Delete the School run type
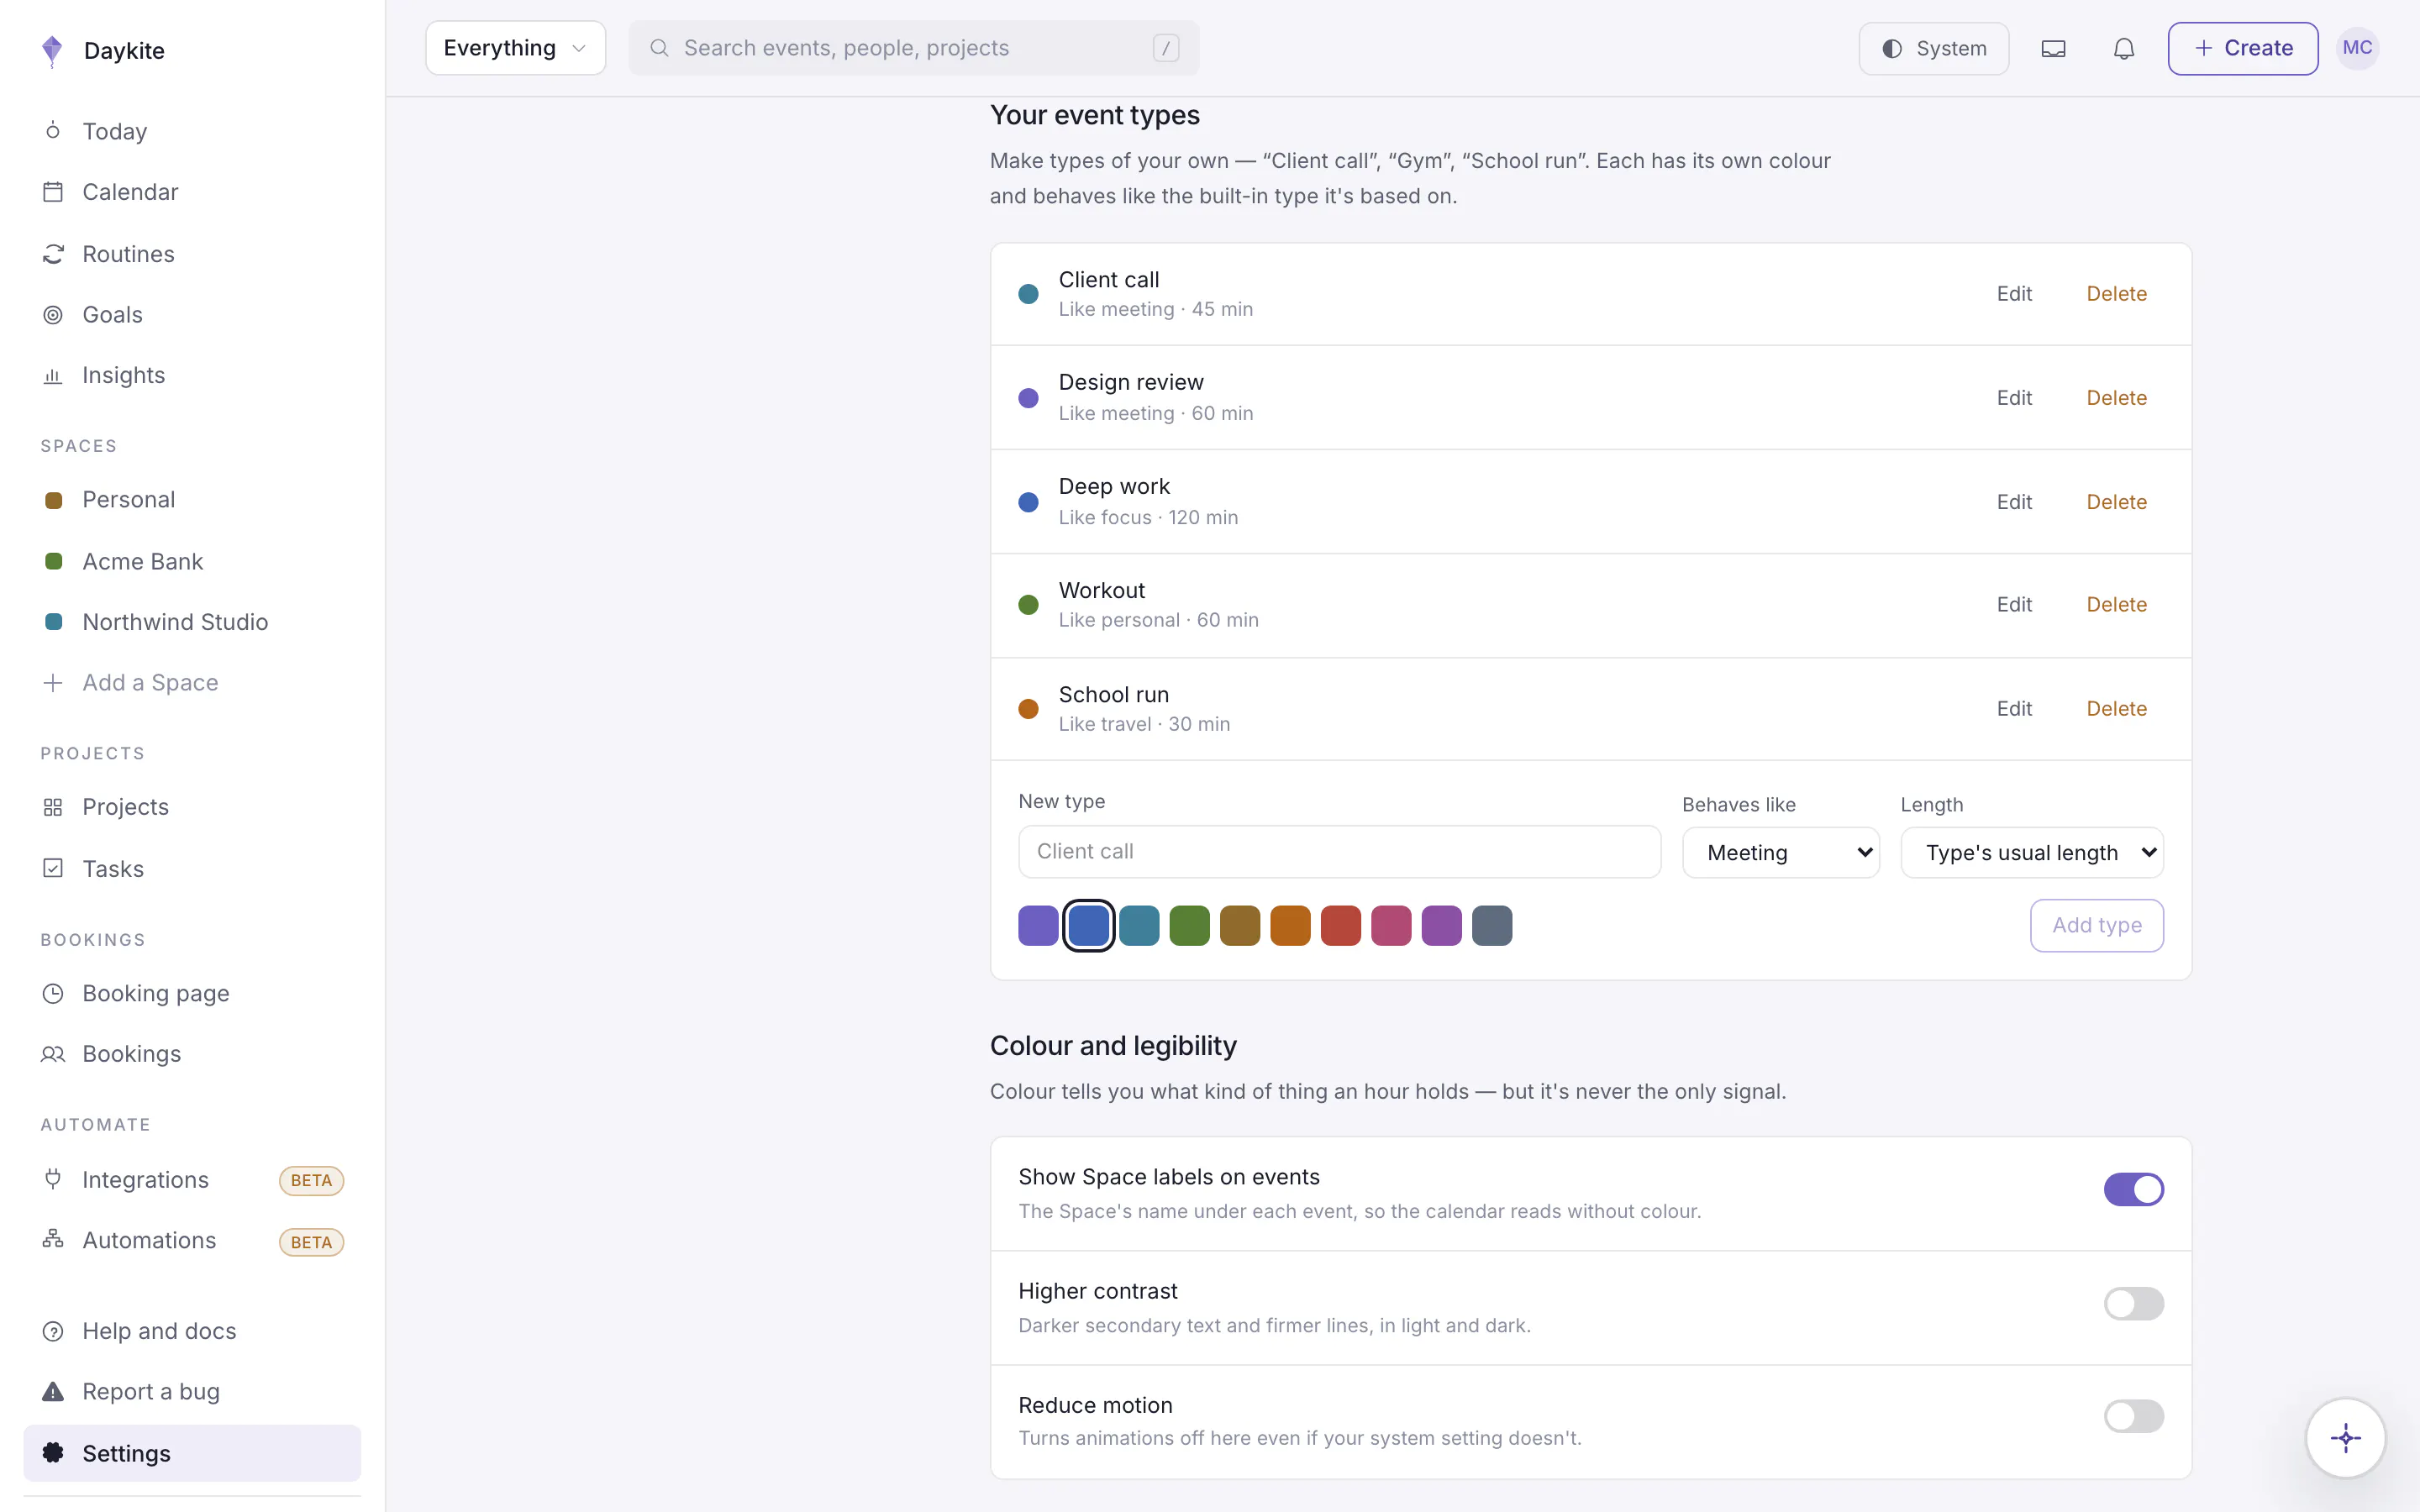 click(2116, 709)
